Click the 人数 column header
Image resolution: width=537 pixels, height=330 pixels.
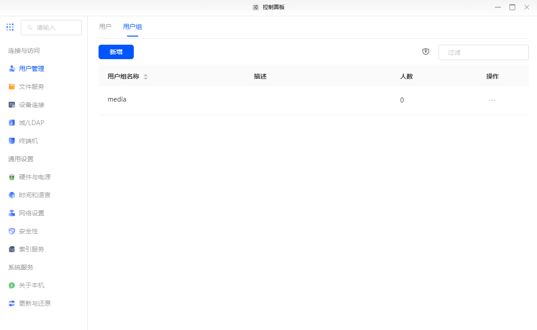[406, 77]
